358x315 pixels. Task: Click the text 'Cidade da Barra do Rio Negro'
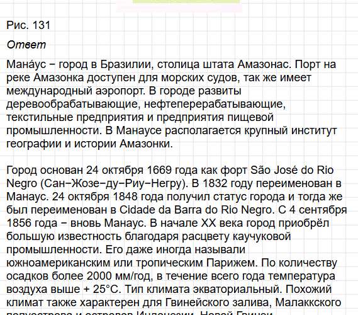(196, 210)
